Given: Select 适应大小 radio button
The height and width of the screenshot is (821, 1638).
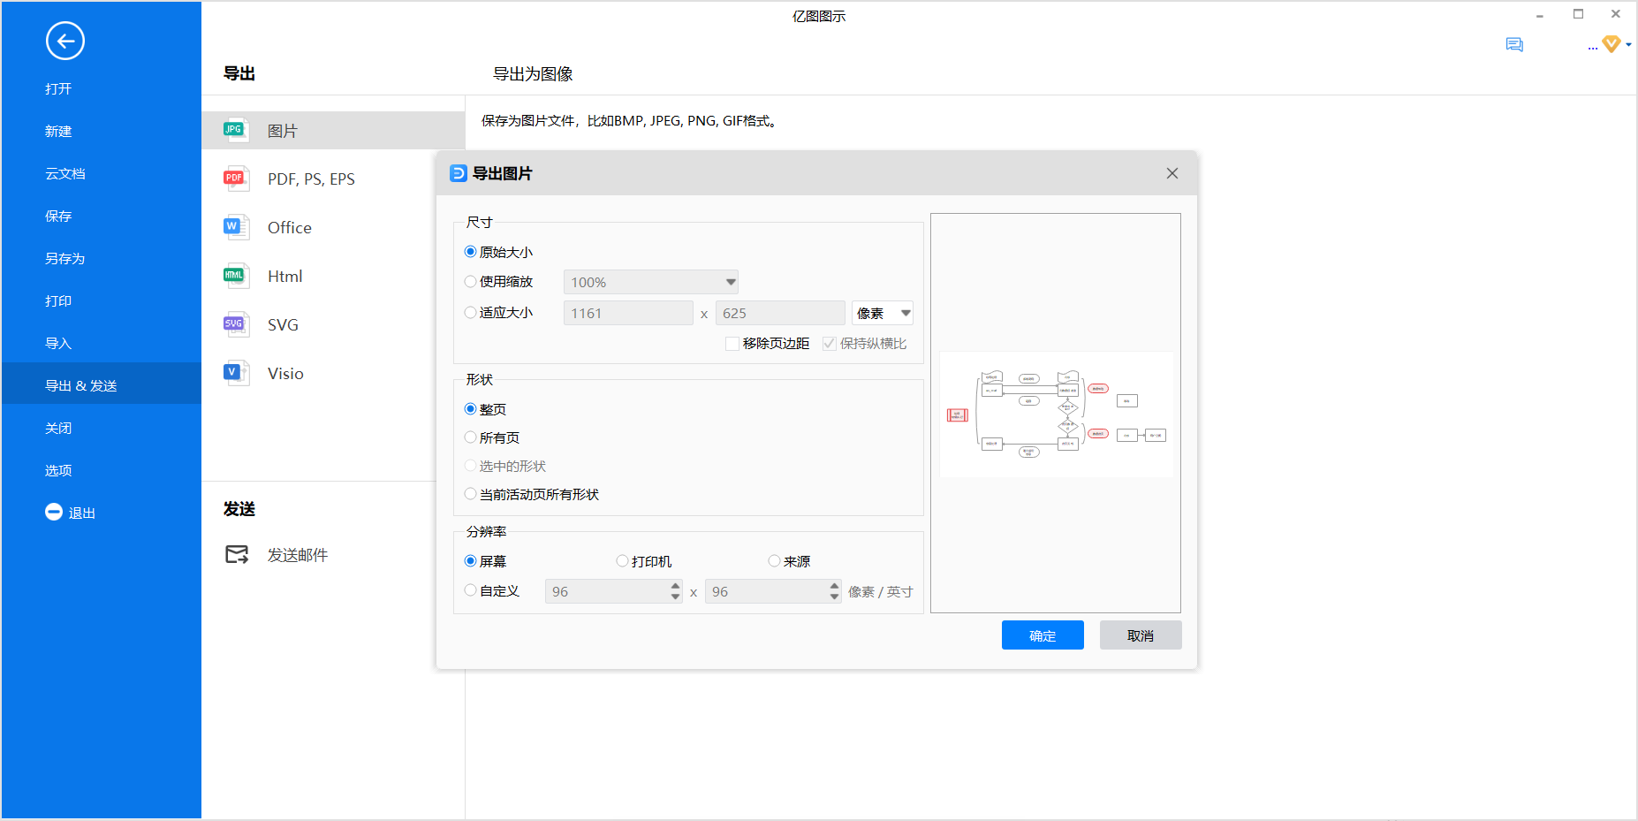Looking at the screenshot, I should tap(470, 312).
